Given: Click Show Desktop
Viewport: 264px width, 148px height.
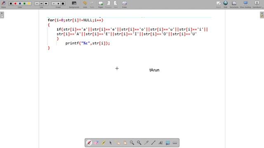Looking at the screenshot, I should click(x=245, y=4).
